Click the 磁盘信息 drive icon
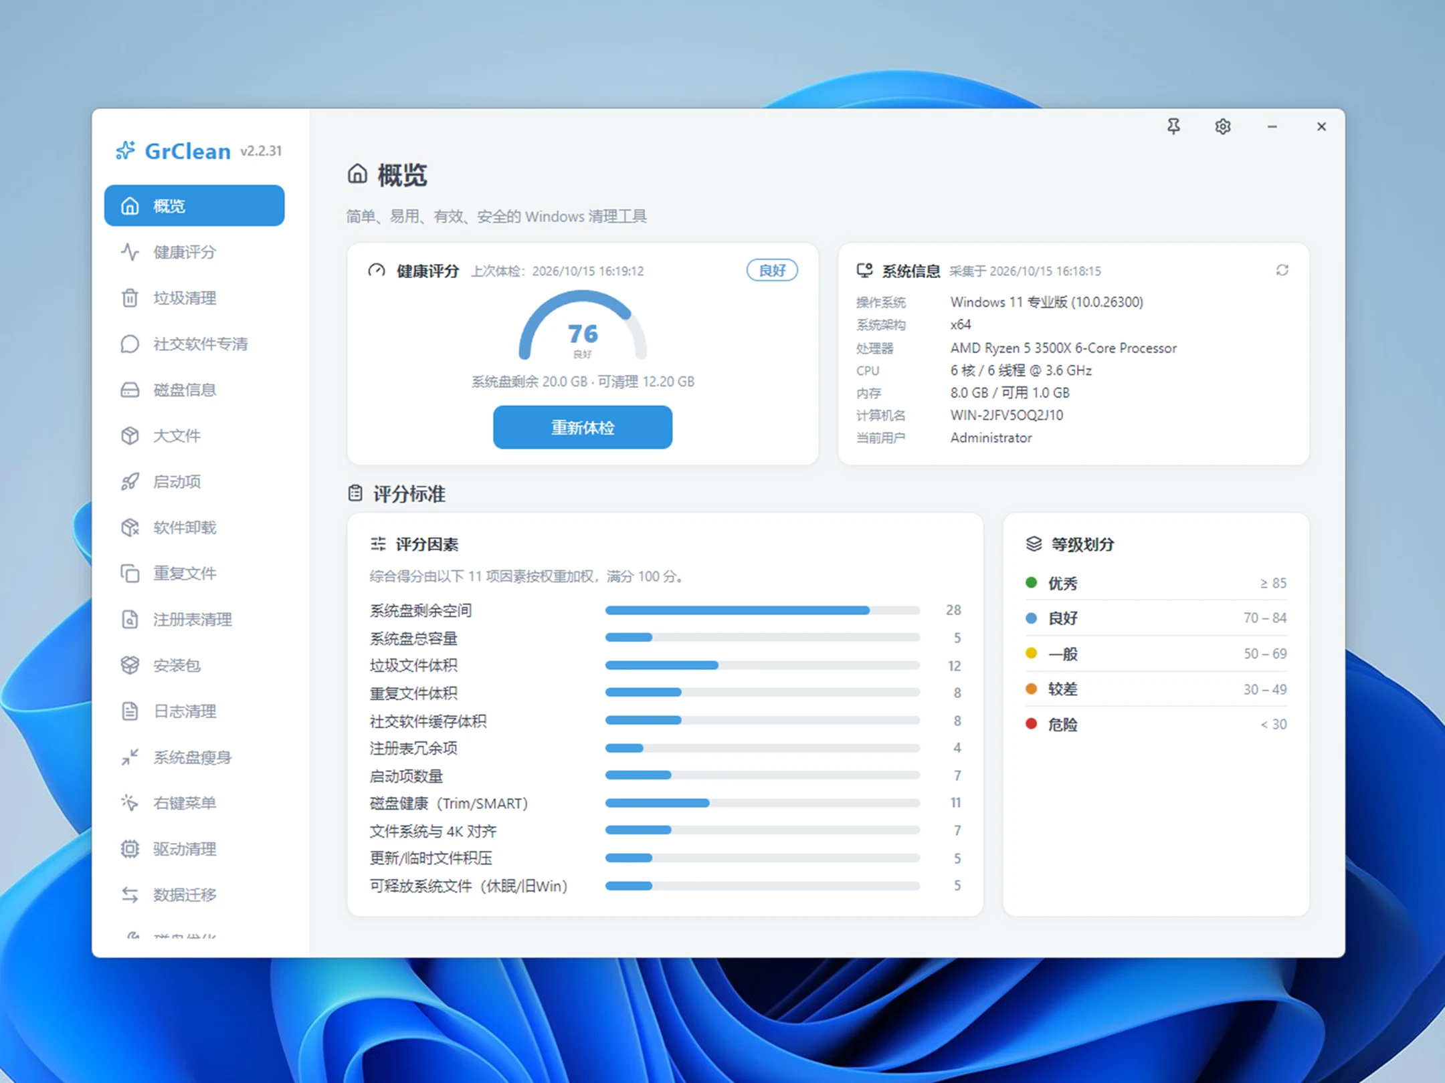1445x1083 pixels. tap(130, 390)
